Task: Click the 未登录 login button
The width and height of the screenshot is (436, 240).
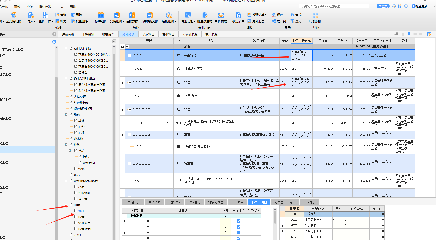Action: tap(383, 6)
